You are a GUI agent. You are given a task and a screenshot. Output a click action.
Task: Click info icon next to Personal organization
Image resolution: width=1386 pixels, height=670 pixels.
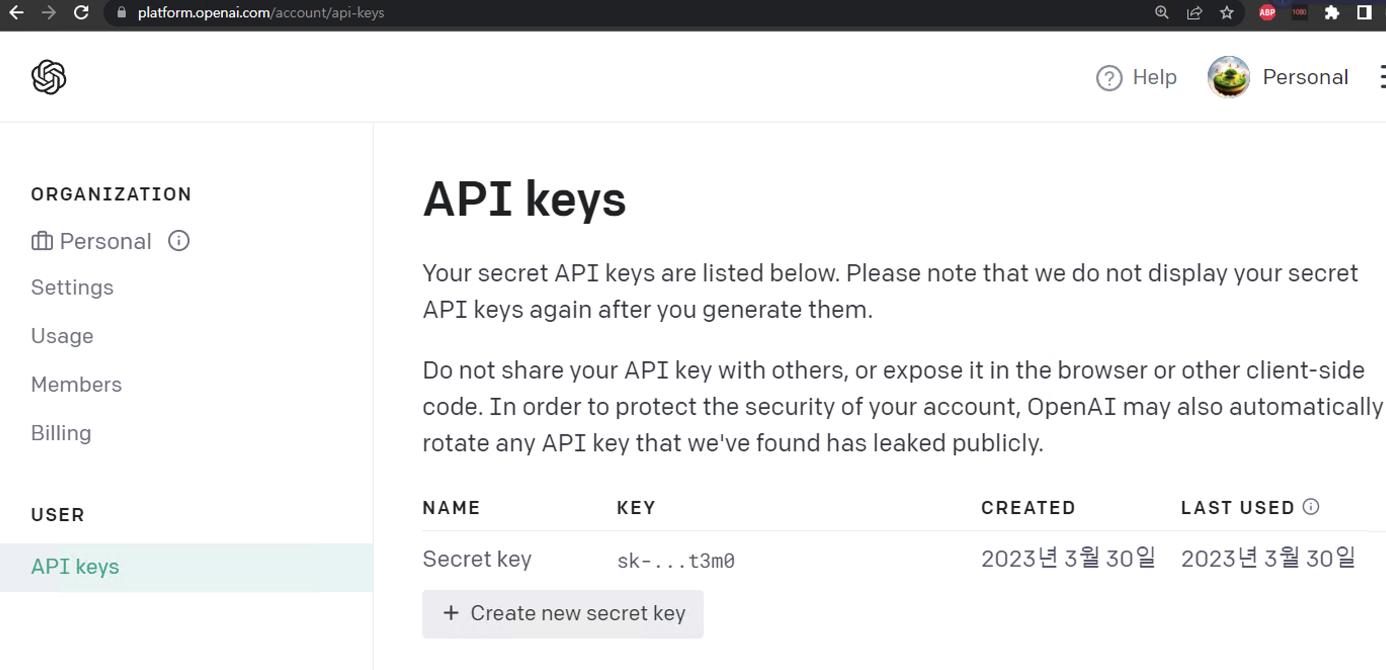coord(179,240)
